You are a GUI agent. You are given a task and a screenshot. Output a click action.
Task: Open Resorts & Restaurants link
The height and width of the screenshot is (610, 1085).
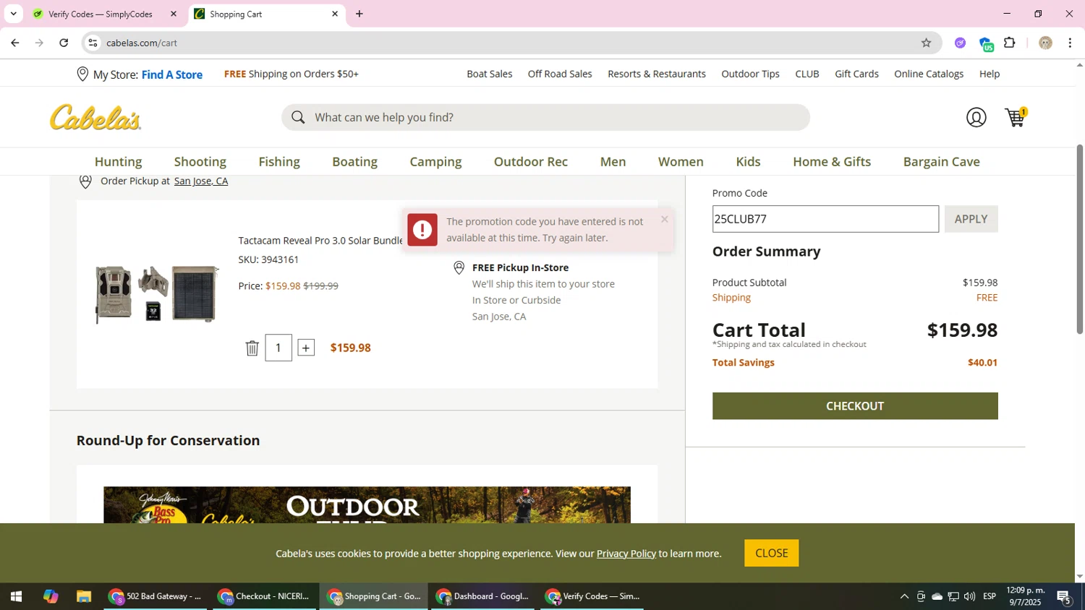[x=657, y=74]
